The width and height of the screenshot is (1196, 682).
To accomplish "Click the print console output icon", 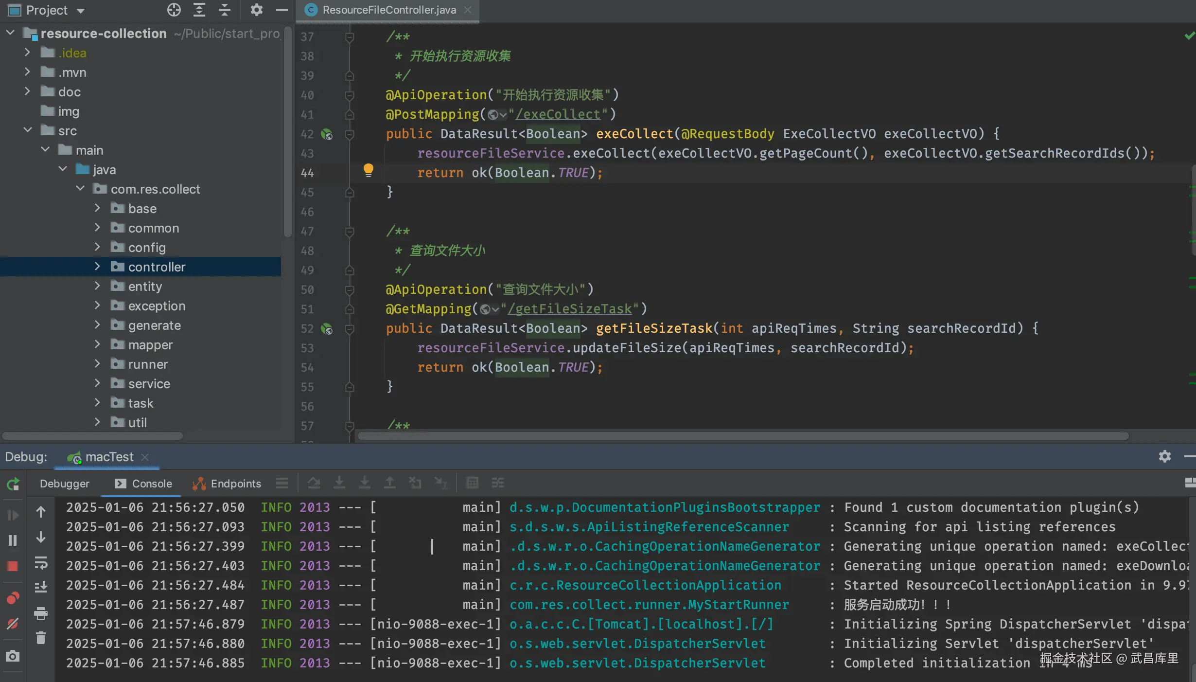I will [x=41, y=613].
